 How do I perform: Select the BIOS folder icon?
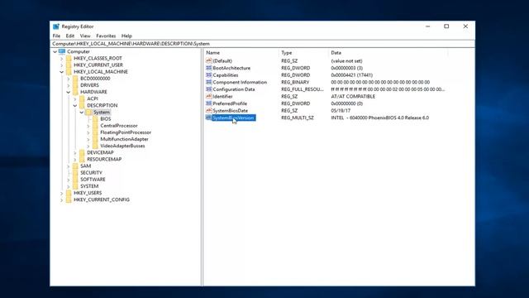click(x=96, y=119)
